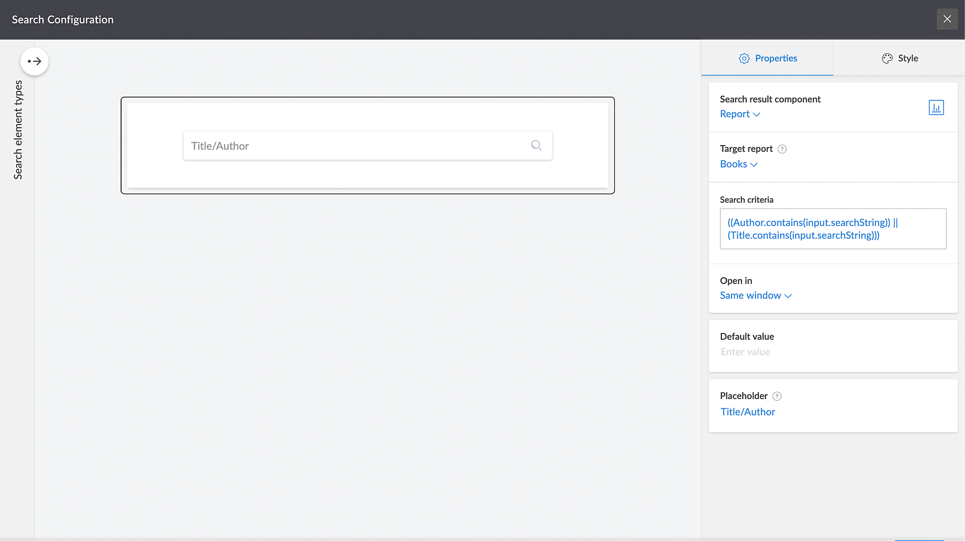This screenshot has width=965, height=541.
Task: Click the palette icon on Style tab
Action: 887,58
